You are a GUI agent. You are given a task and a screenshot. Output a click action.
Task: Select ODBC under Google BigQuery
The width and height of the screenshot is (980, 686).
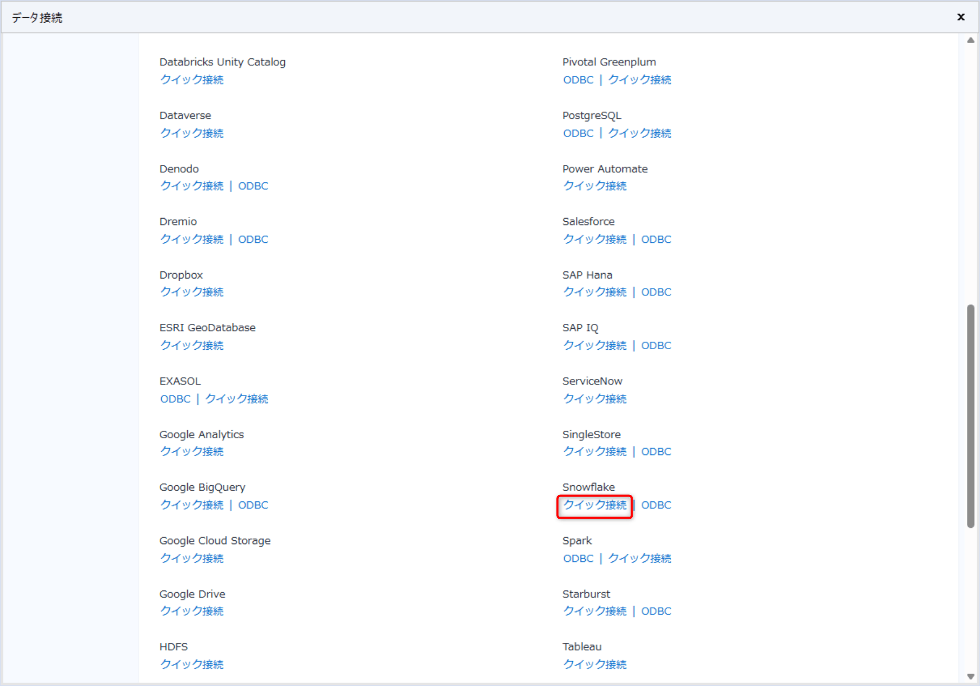tap(253, 505)
